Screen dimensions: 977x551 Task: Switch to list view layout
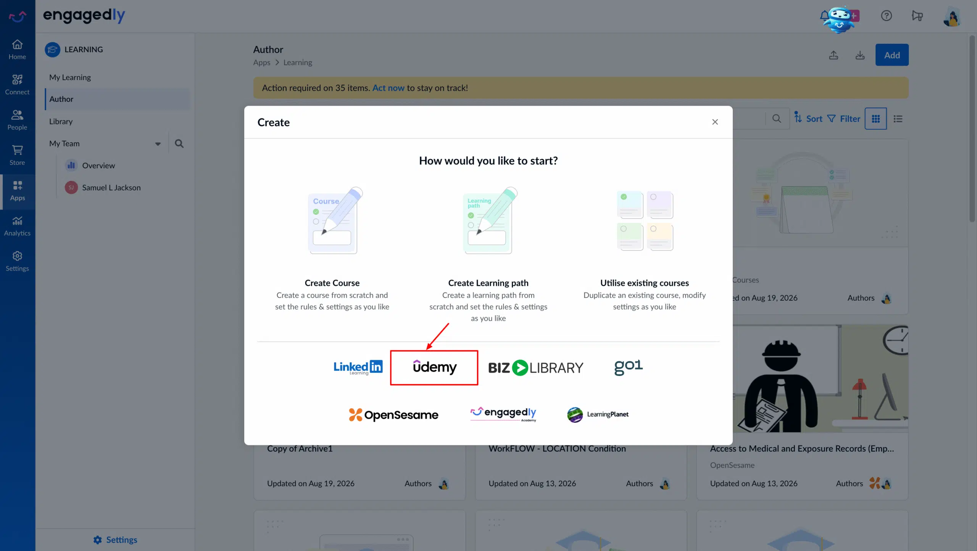898,119
